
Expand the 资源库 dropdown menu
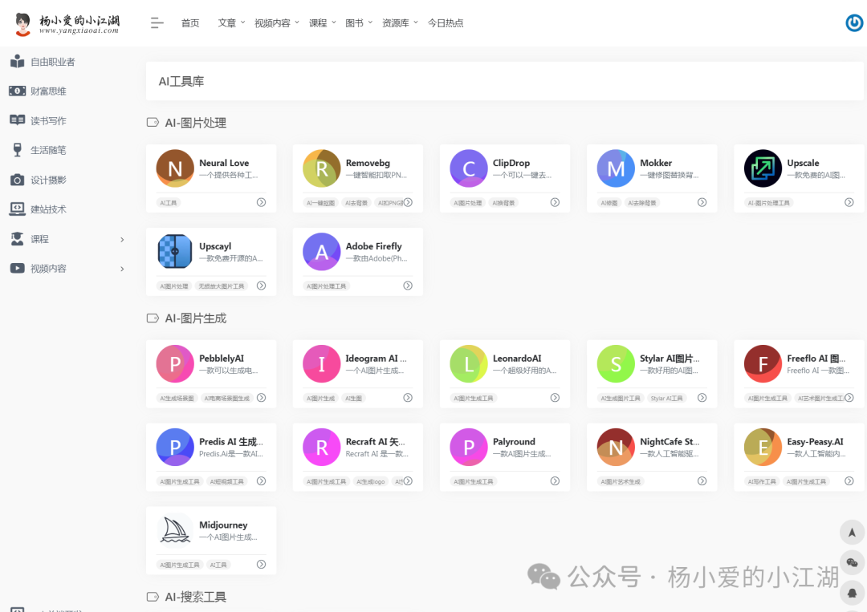coord(400,22)
